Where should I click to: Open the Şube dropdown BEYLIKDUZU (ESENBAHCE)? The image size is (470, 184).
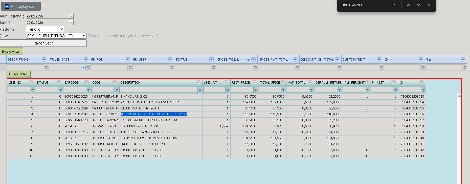[56, 36]
